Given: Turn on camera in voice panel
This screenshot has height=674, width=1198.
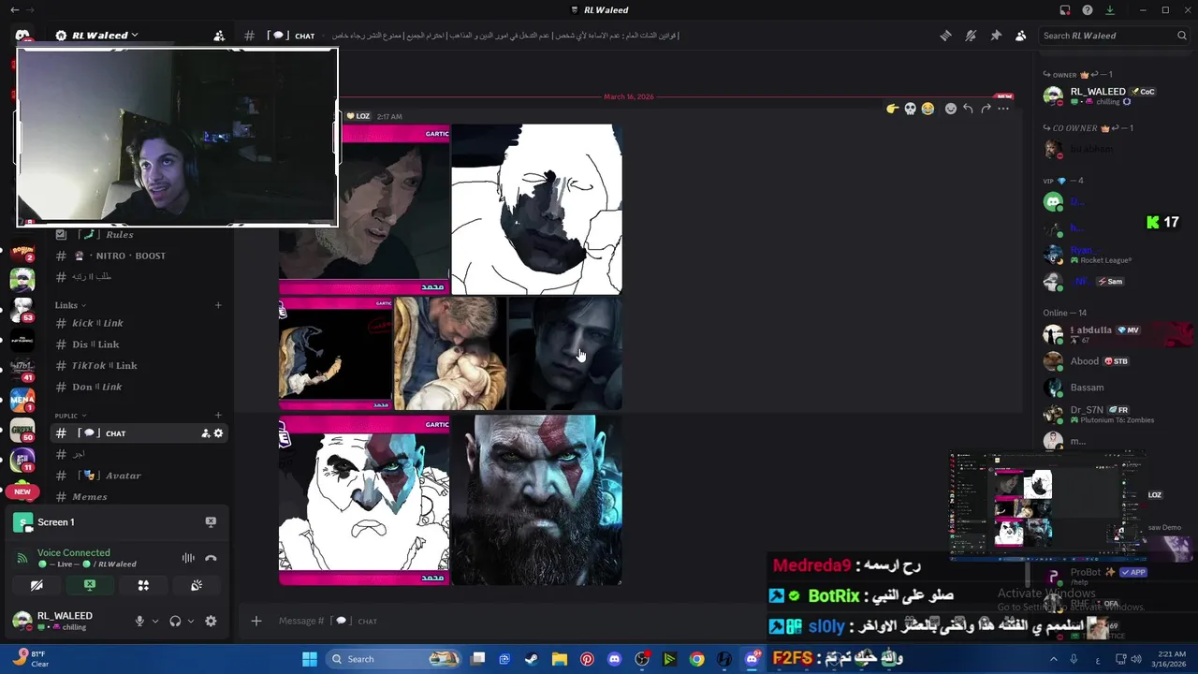Looking at the screenshot, I should 37,585.
